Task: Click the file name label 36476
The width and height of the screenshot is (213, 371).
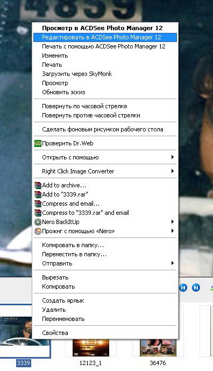Action: [x=158, y=363]
